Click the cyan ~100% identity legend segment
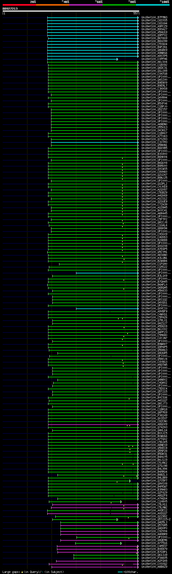 (152, 5)
